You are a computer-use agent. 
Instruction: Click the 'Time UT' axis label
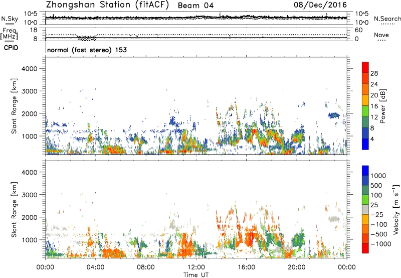196,275
